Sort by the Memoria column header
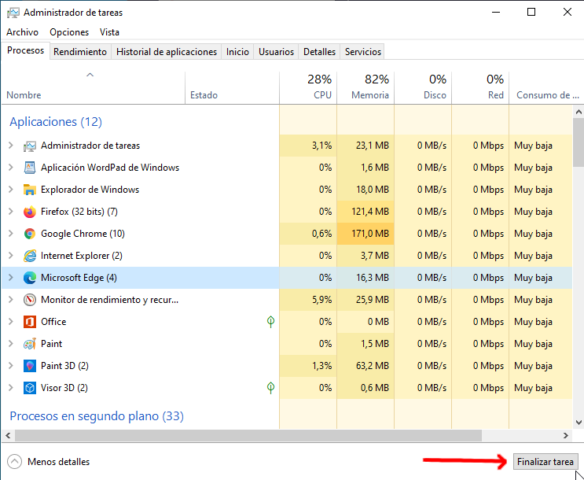The width and height of the screenshot is (584, 480). point(365,87)
